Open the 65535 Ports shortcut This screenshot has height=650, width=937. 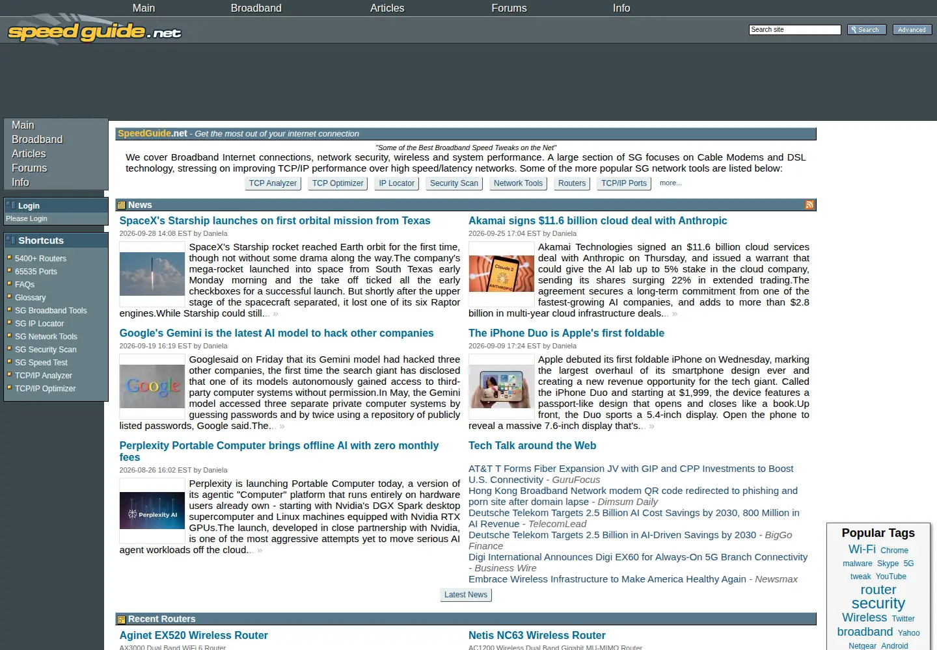point(36,272)
